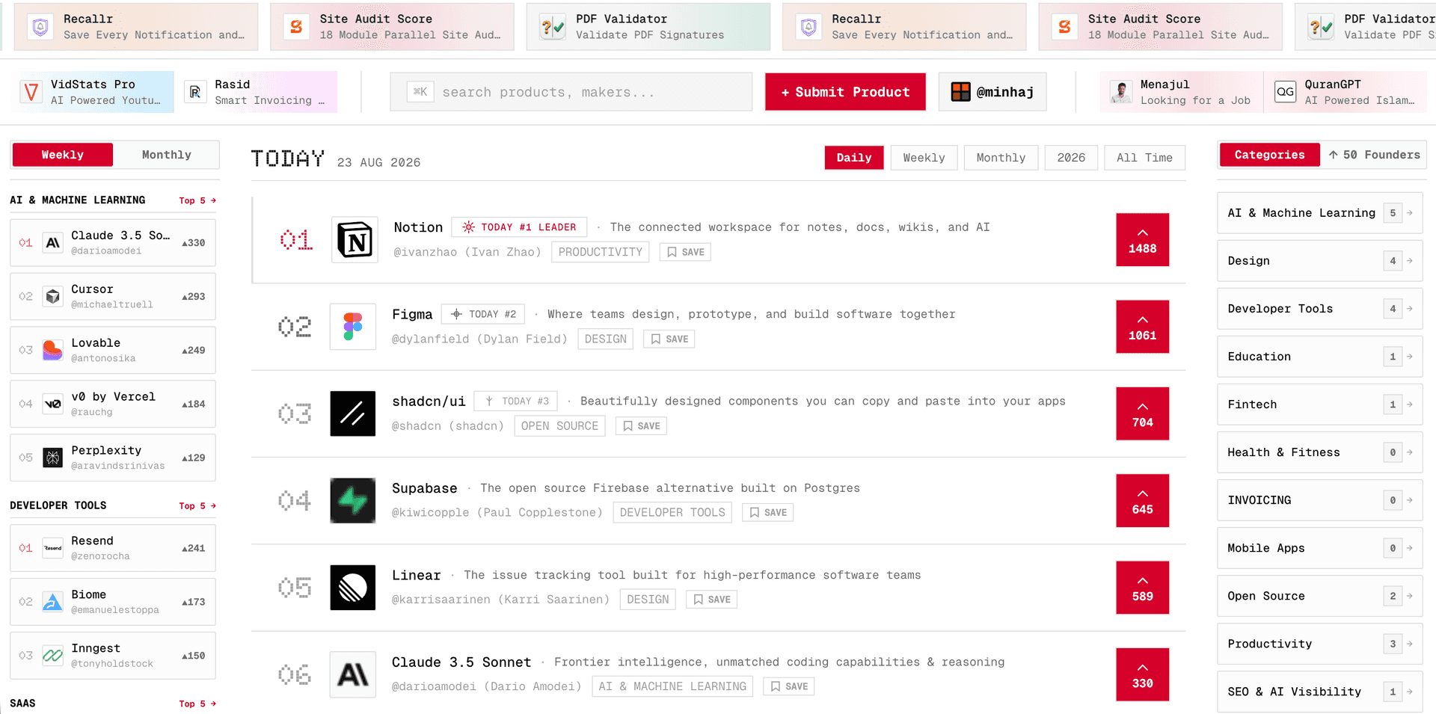
Task: Click the Resend icon in Developer Tools
Action: (x=52, y=548)
